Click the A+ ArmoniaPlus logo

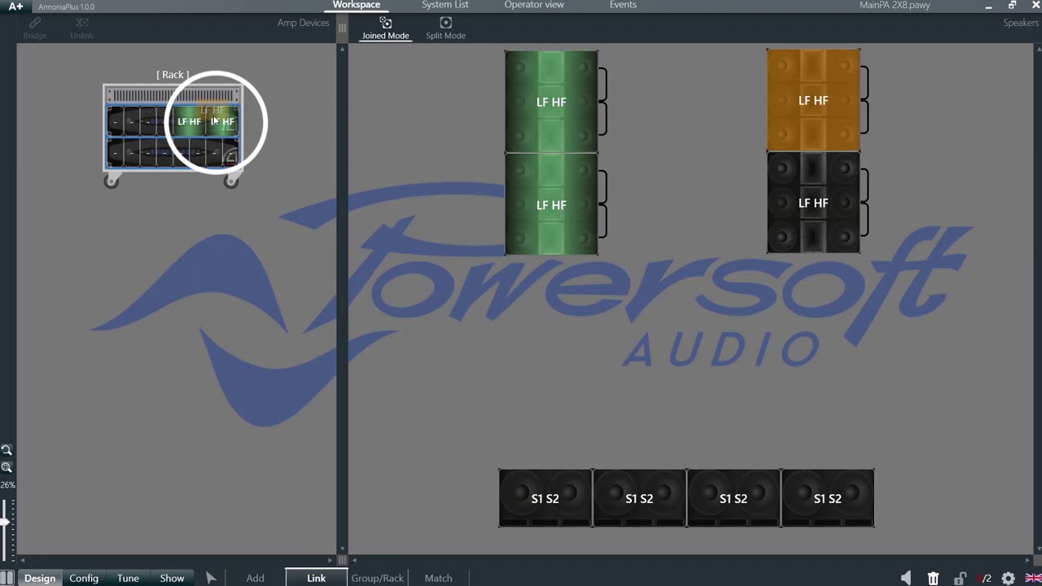(x=15, y=6)
